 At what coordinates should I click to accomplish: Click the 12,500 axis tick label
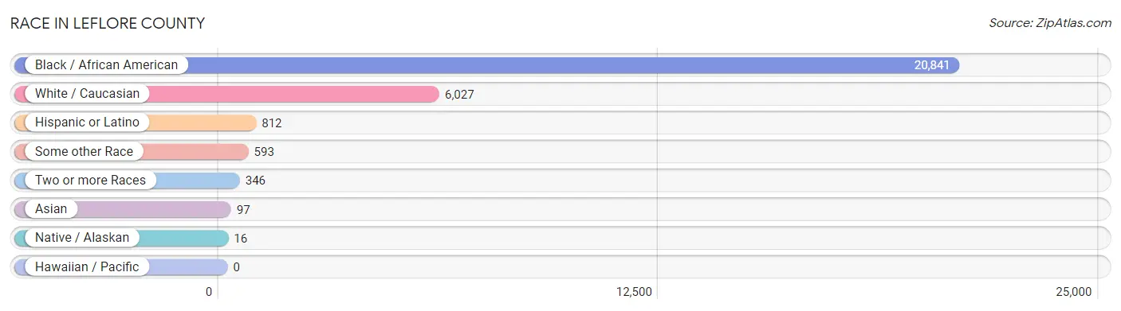pos(635,292)
